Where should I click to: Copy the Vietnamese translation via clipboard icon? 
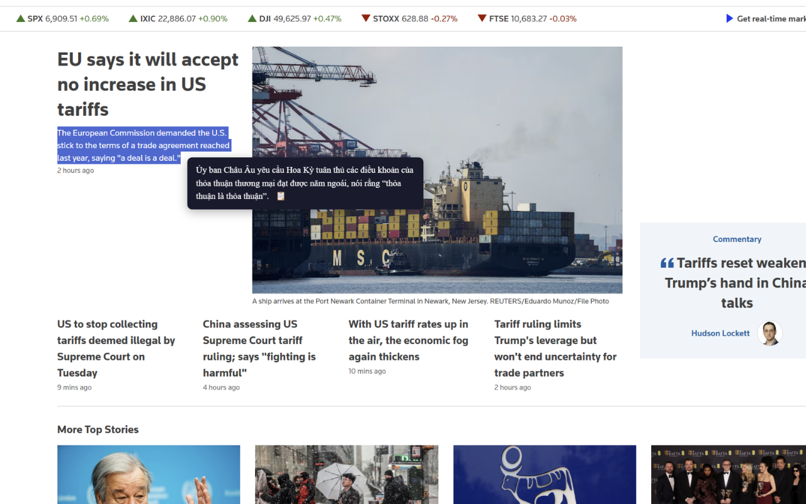pyautogui.click(x=281, y=196)
